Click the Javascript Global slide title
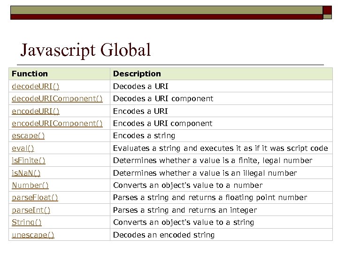This screenshot has height=253, width=338. (85, 50)
